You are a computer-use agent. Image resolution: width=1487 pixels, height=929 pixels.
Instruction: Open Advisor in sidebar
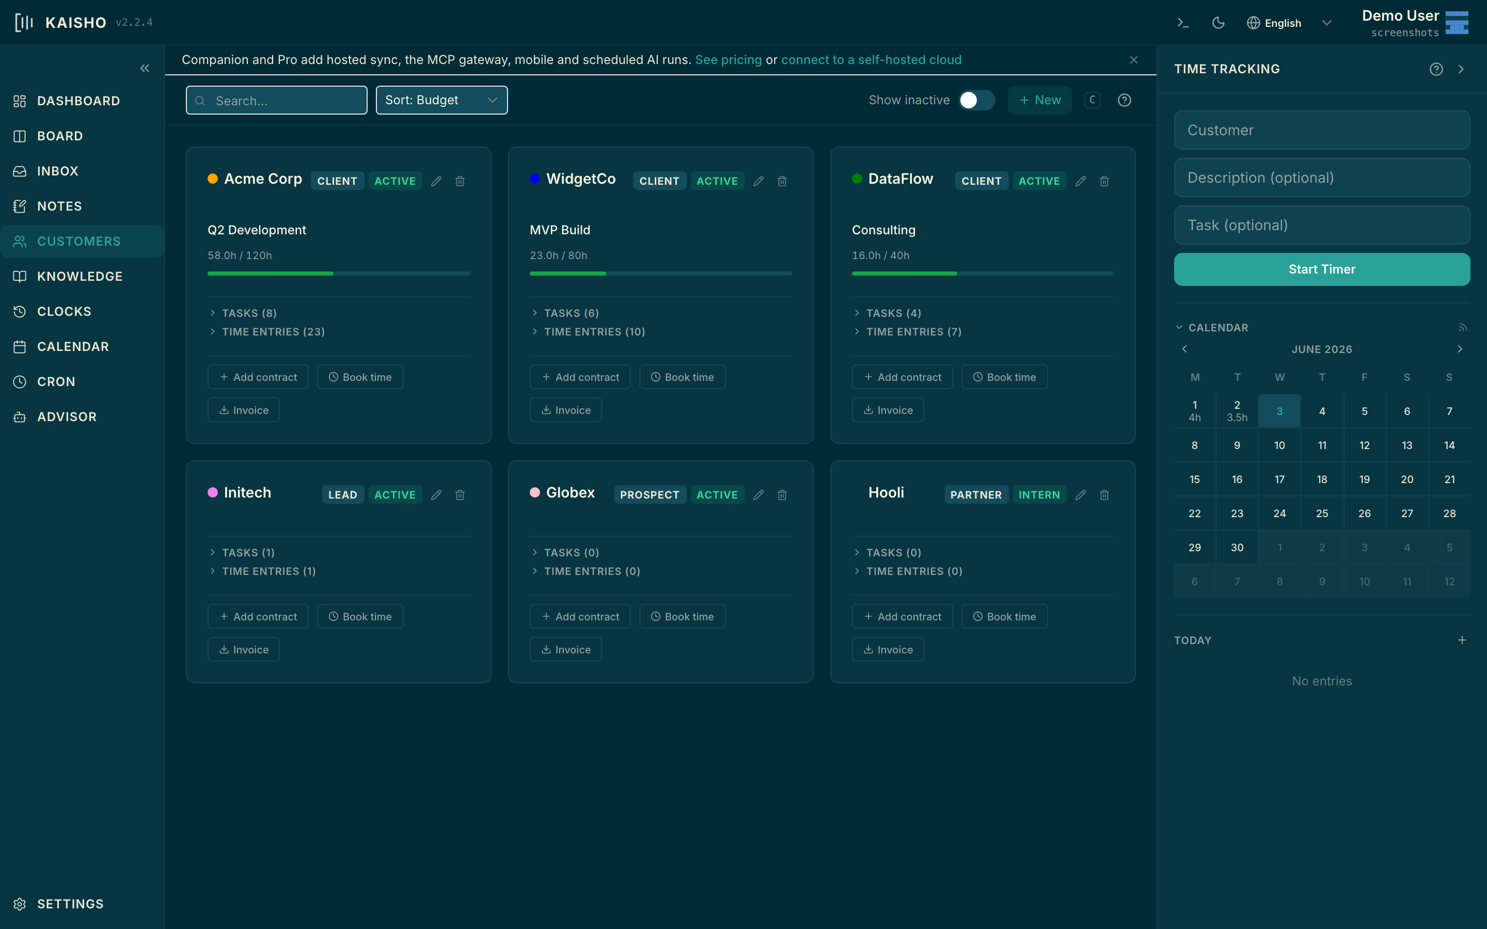(82, 417)
